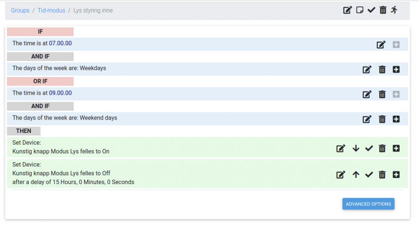The height and width of the screenshot is (229, 419).
Task: Toggle scene enabled checkmark in header
Action: (x=371, y=10)
